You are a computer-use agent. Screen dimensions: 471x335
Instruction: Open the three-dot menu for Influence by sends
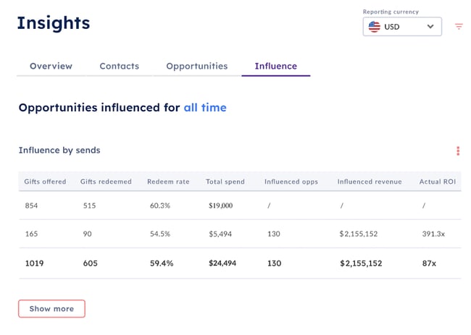458,151
